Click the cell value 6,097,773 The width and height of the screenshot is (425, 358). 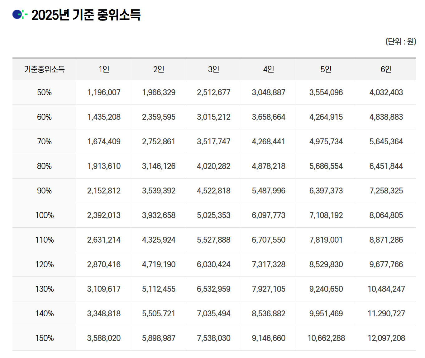tap(269, 215)
